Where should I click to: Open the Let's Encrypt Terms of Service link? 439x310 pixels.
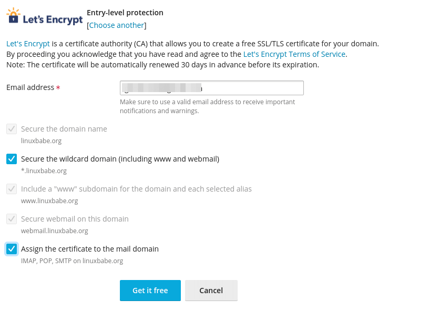294,54
